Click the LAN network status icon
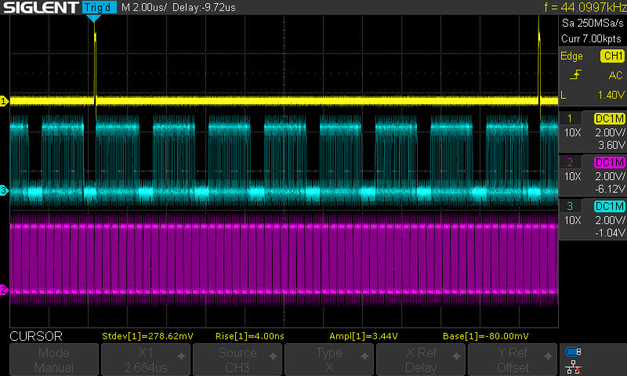 click(574, 367)
